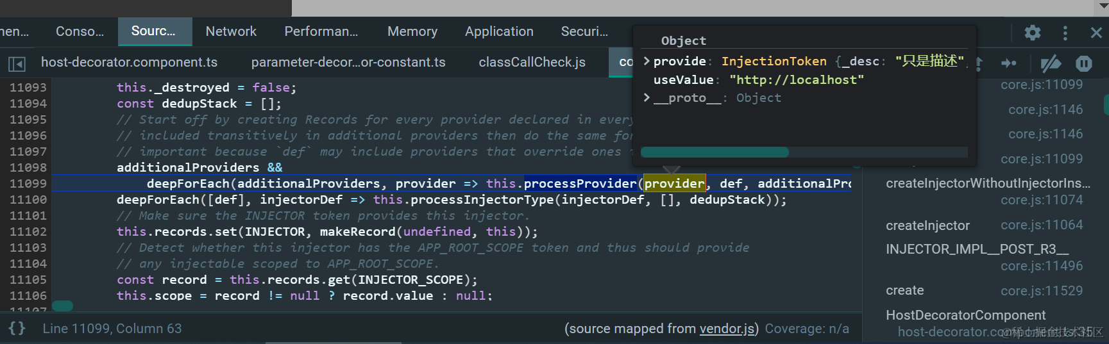Screen dimensions: 1109x344
Task: Close the DevTools panel
Action: point(1096,33)
